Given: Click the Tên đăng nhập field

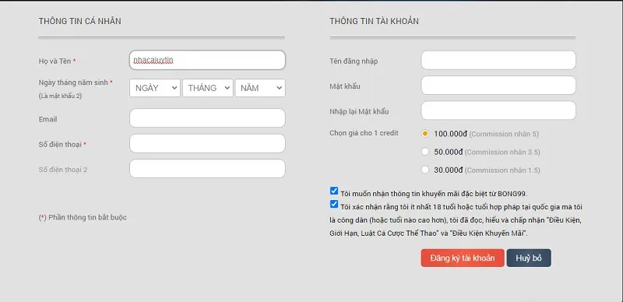Looking at the screenshot, I should tap(498, 60).
